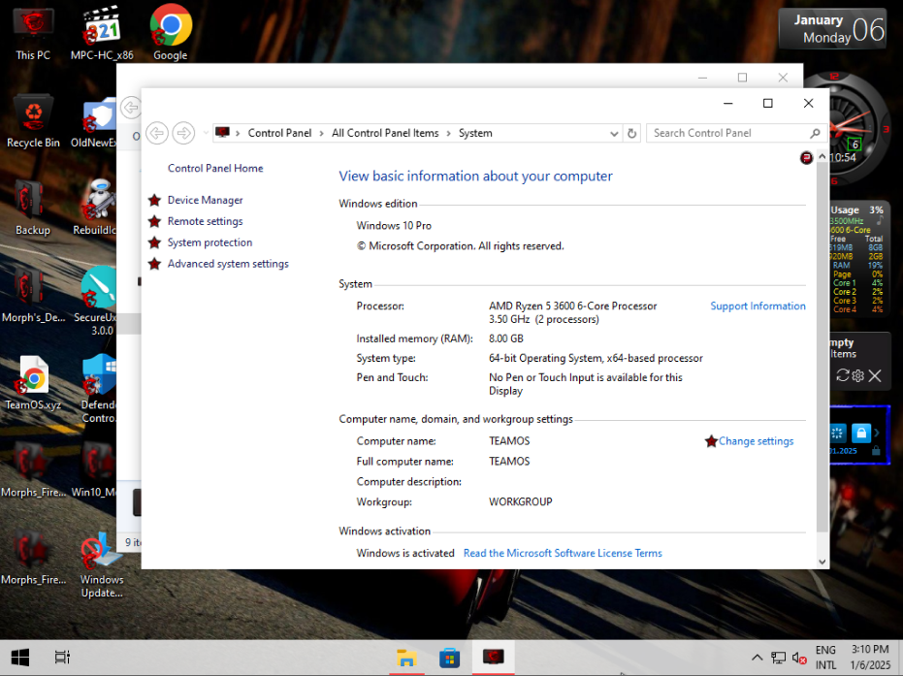The height and width of the screenshot is (676, 903).
Task: Open Remote settings link
Action: coord(205,221)
